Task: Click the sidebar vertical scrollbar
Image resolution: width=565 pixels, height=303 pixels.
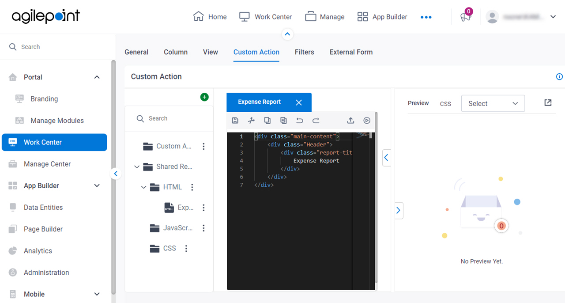Action: (x=113, y=177)
